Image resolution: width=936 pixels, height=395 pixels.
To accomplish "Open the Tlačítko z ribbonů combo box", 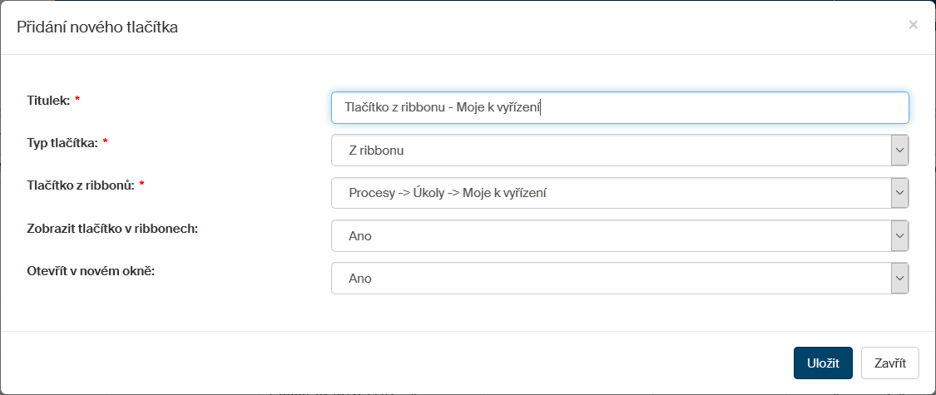I will [x=611, y=193].
